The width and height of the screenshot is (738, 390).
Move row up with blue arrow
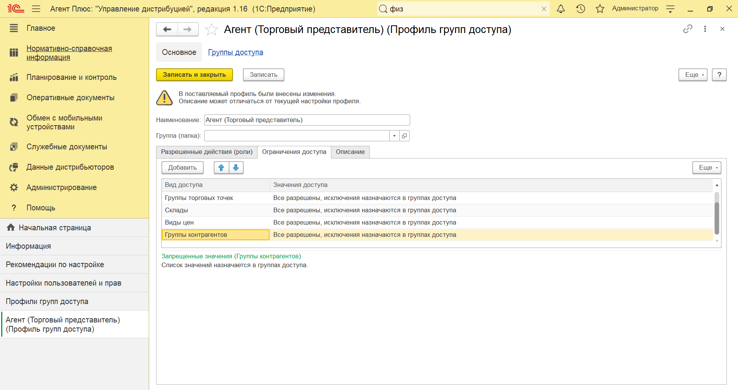pos(221,167)
